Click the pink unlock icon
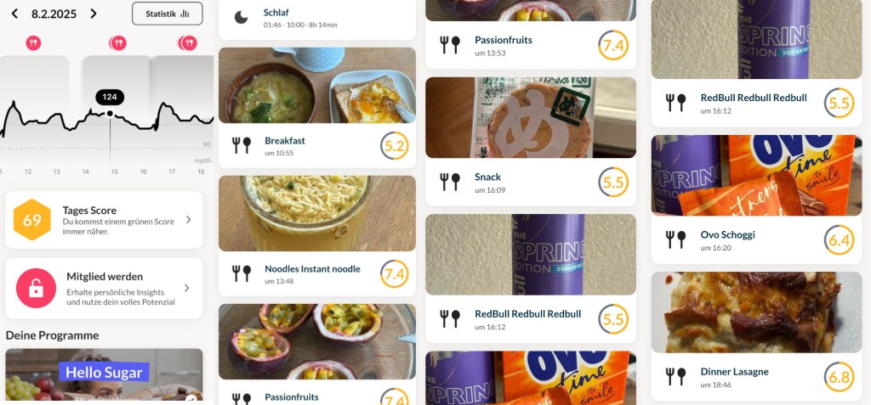The image size is (871, 405). point(36,288)
